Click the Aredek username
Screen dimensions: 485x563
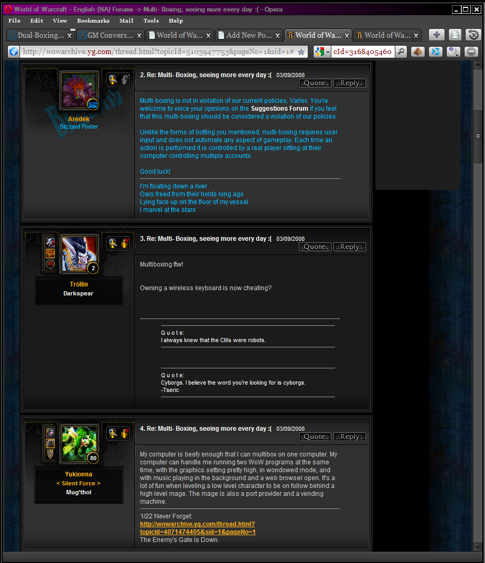(79, 119)
